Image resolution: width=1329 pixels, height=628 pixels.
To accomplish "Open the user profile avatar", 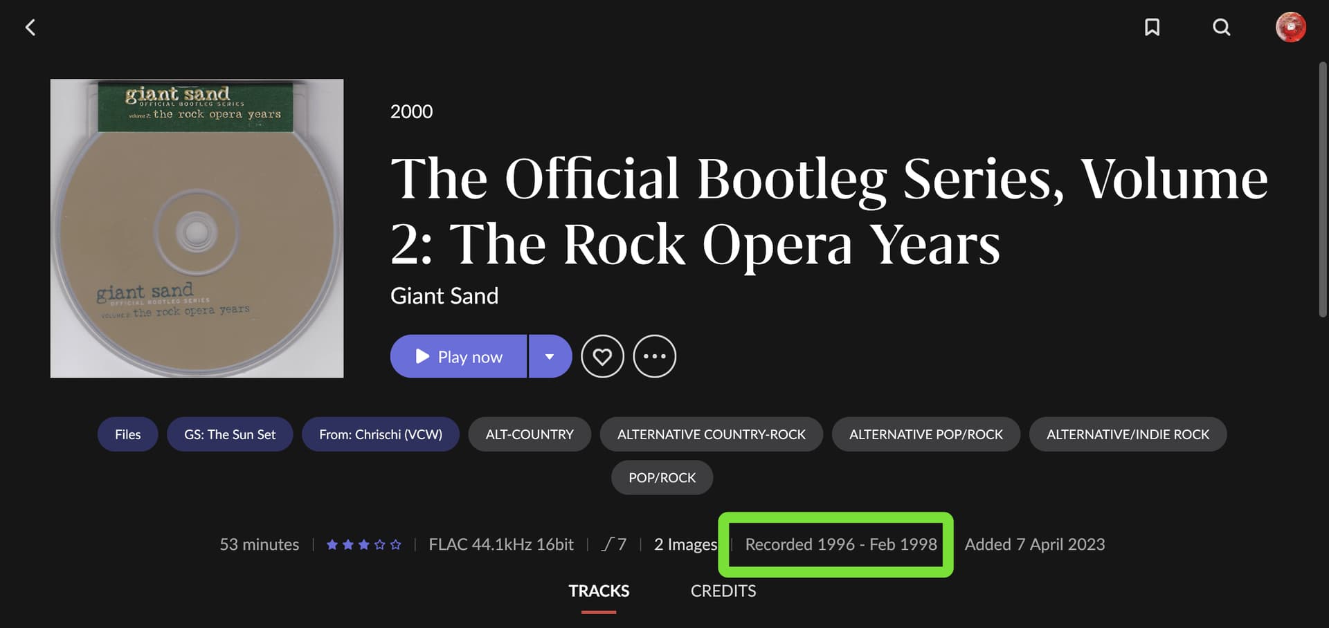I will point(1290,27).
